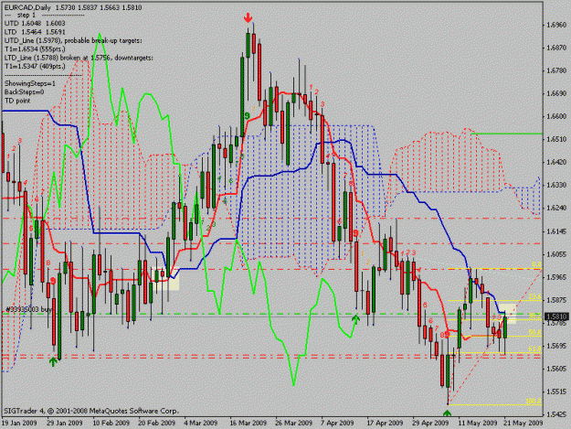Click the 'TD point' label
The width and height of the screenshot is (571, 429).
coord(17,101)
